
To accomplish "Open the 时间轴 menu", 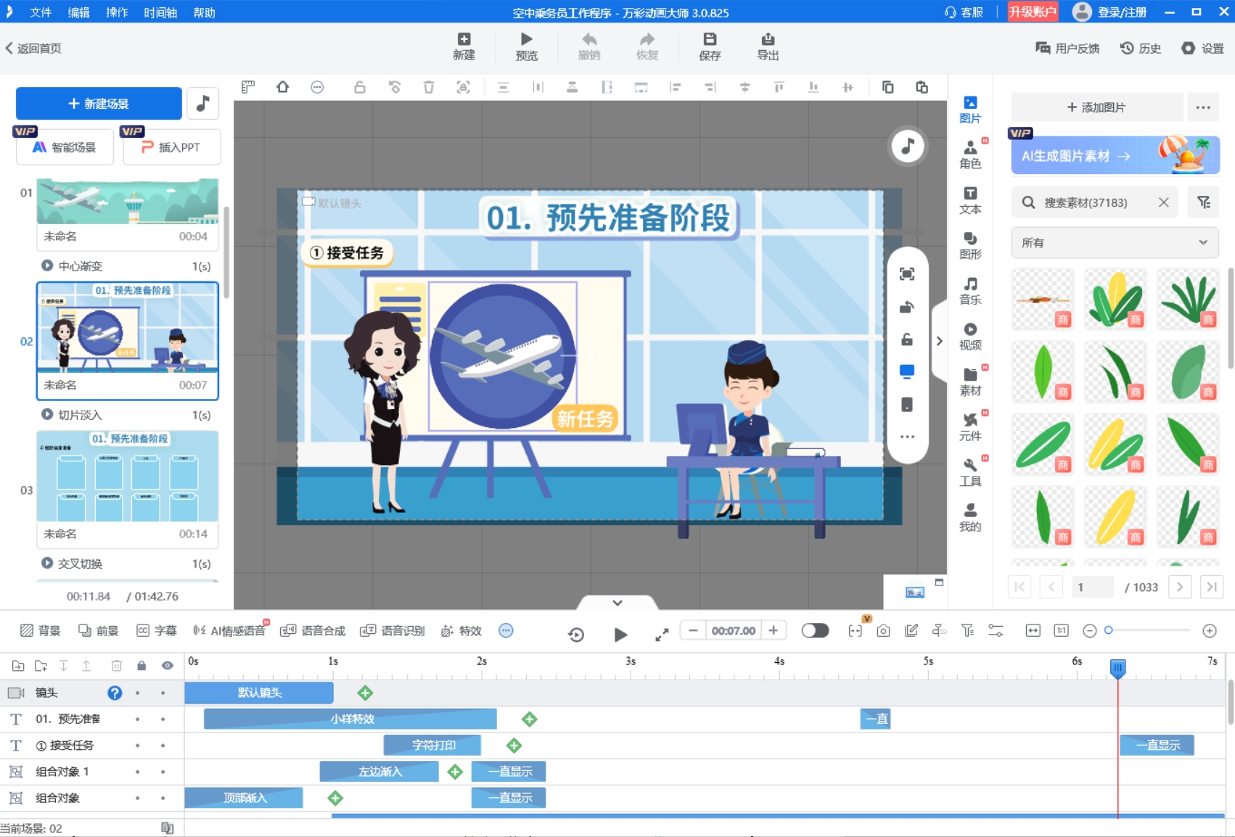I will [x=160, y=12].
